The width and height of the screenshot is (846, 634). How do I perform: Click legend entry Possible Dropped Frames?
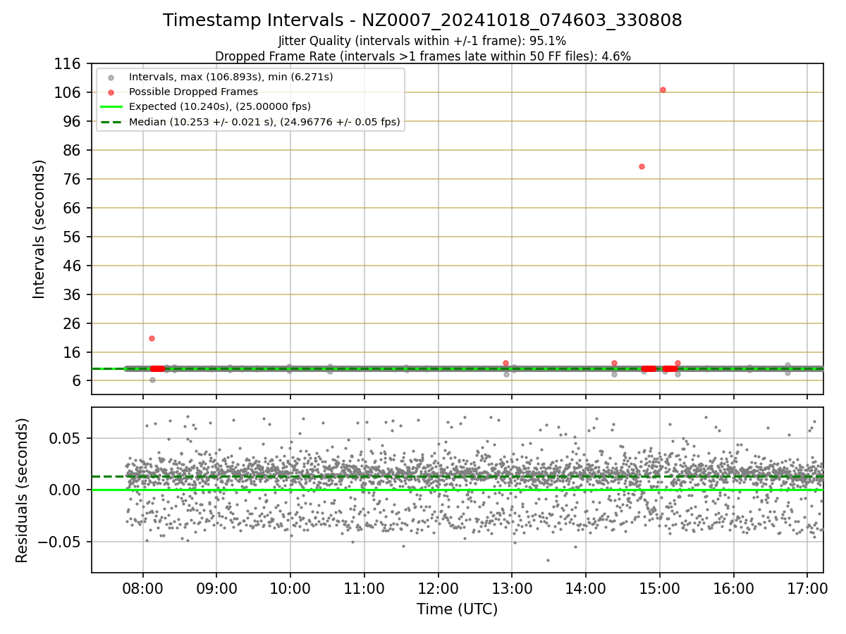coord(193,92)
